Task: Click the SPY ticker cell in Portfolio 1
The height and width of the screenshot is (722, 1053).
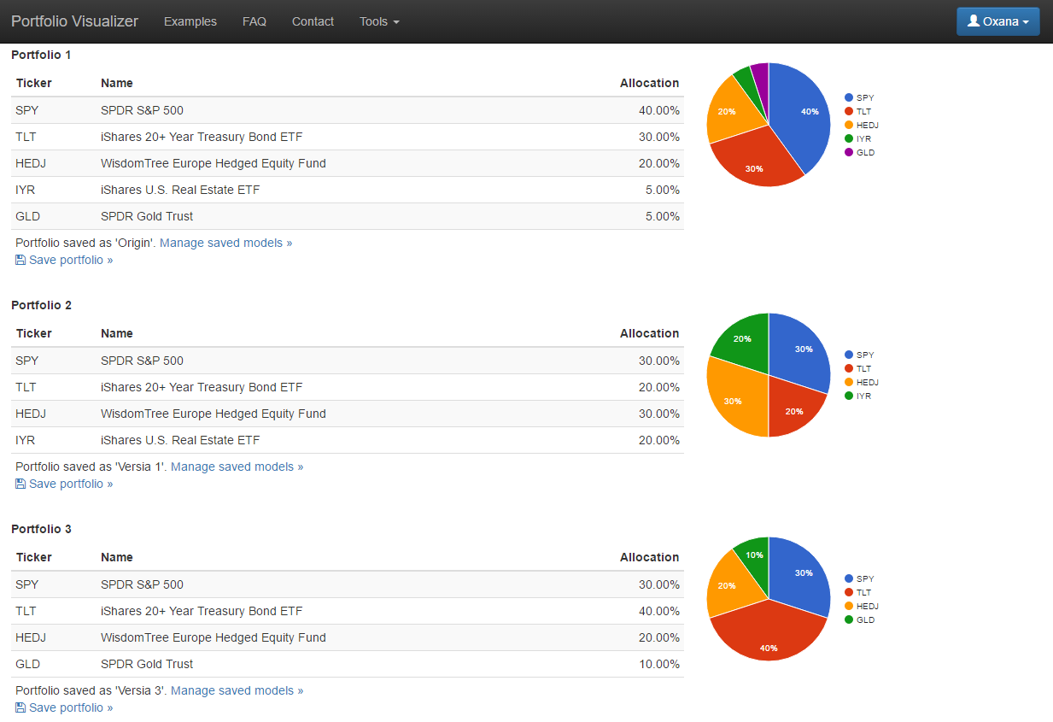Action: pos(27,110)
